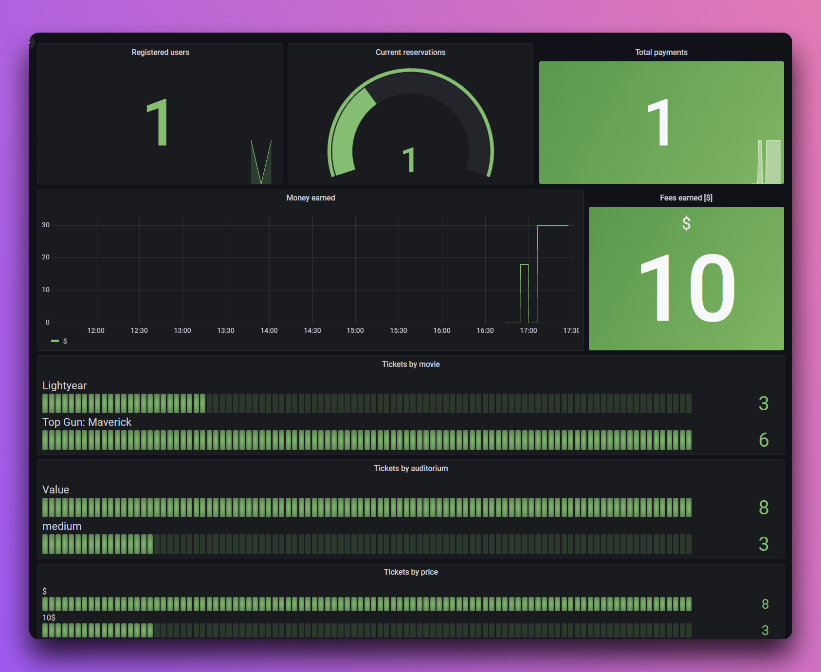Viewport: 821px width, 672px height.
Task: Click the Top Gun: Maverick bar gauge
Action: point(367,440)
